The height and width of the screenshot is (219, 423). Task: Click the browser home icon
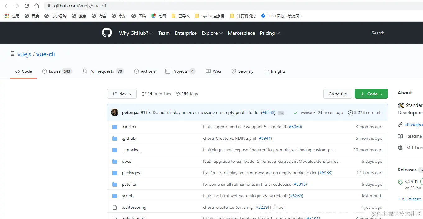(x=37, y=6)
